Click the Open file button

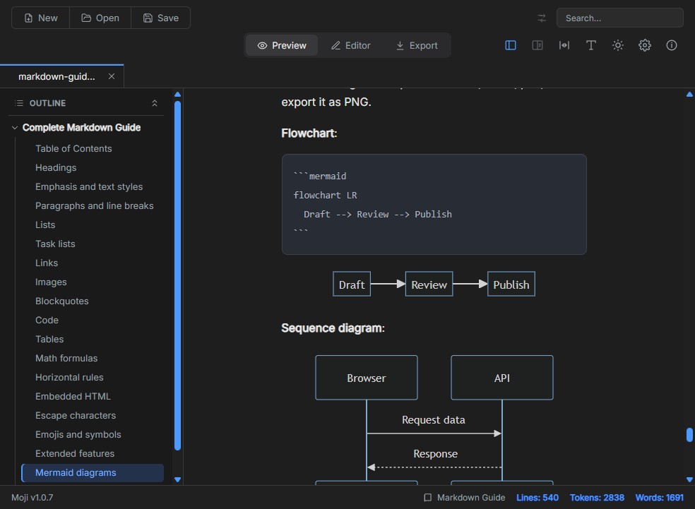pyautogui.click(x=100, y=18)
